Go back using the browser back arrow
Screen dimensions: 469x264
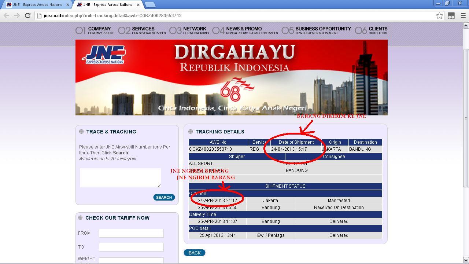[x=6, y=15]
